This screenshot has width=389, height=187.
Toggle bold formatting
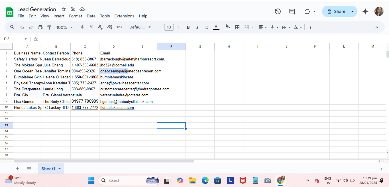pyautogui.click(x=188, y=27)
